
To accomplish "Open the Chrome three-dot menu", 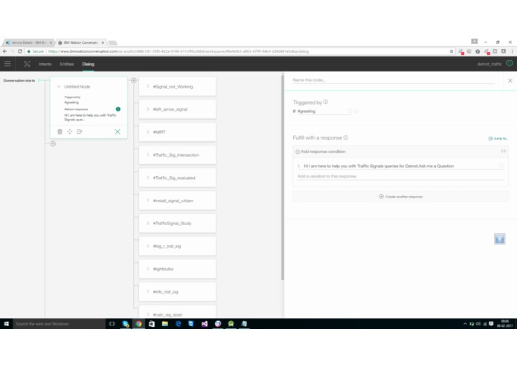I will pyautogui.click(x=512, y=51).
